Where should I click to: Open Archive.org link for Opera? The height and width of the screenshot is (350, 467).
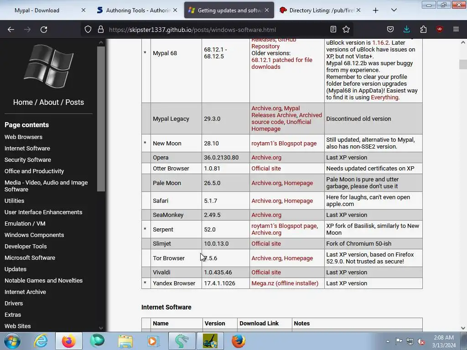266,157
